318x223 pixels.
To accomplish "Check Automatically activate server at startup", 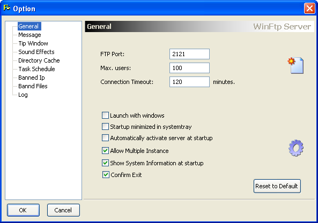I will (105, 138).
